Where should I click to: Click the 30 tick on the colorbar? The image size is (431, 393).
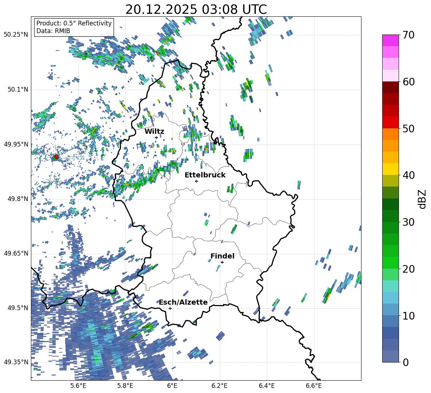[x=408, y=222]
